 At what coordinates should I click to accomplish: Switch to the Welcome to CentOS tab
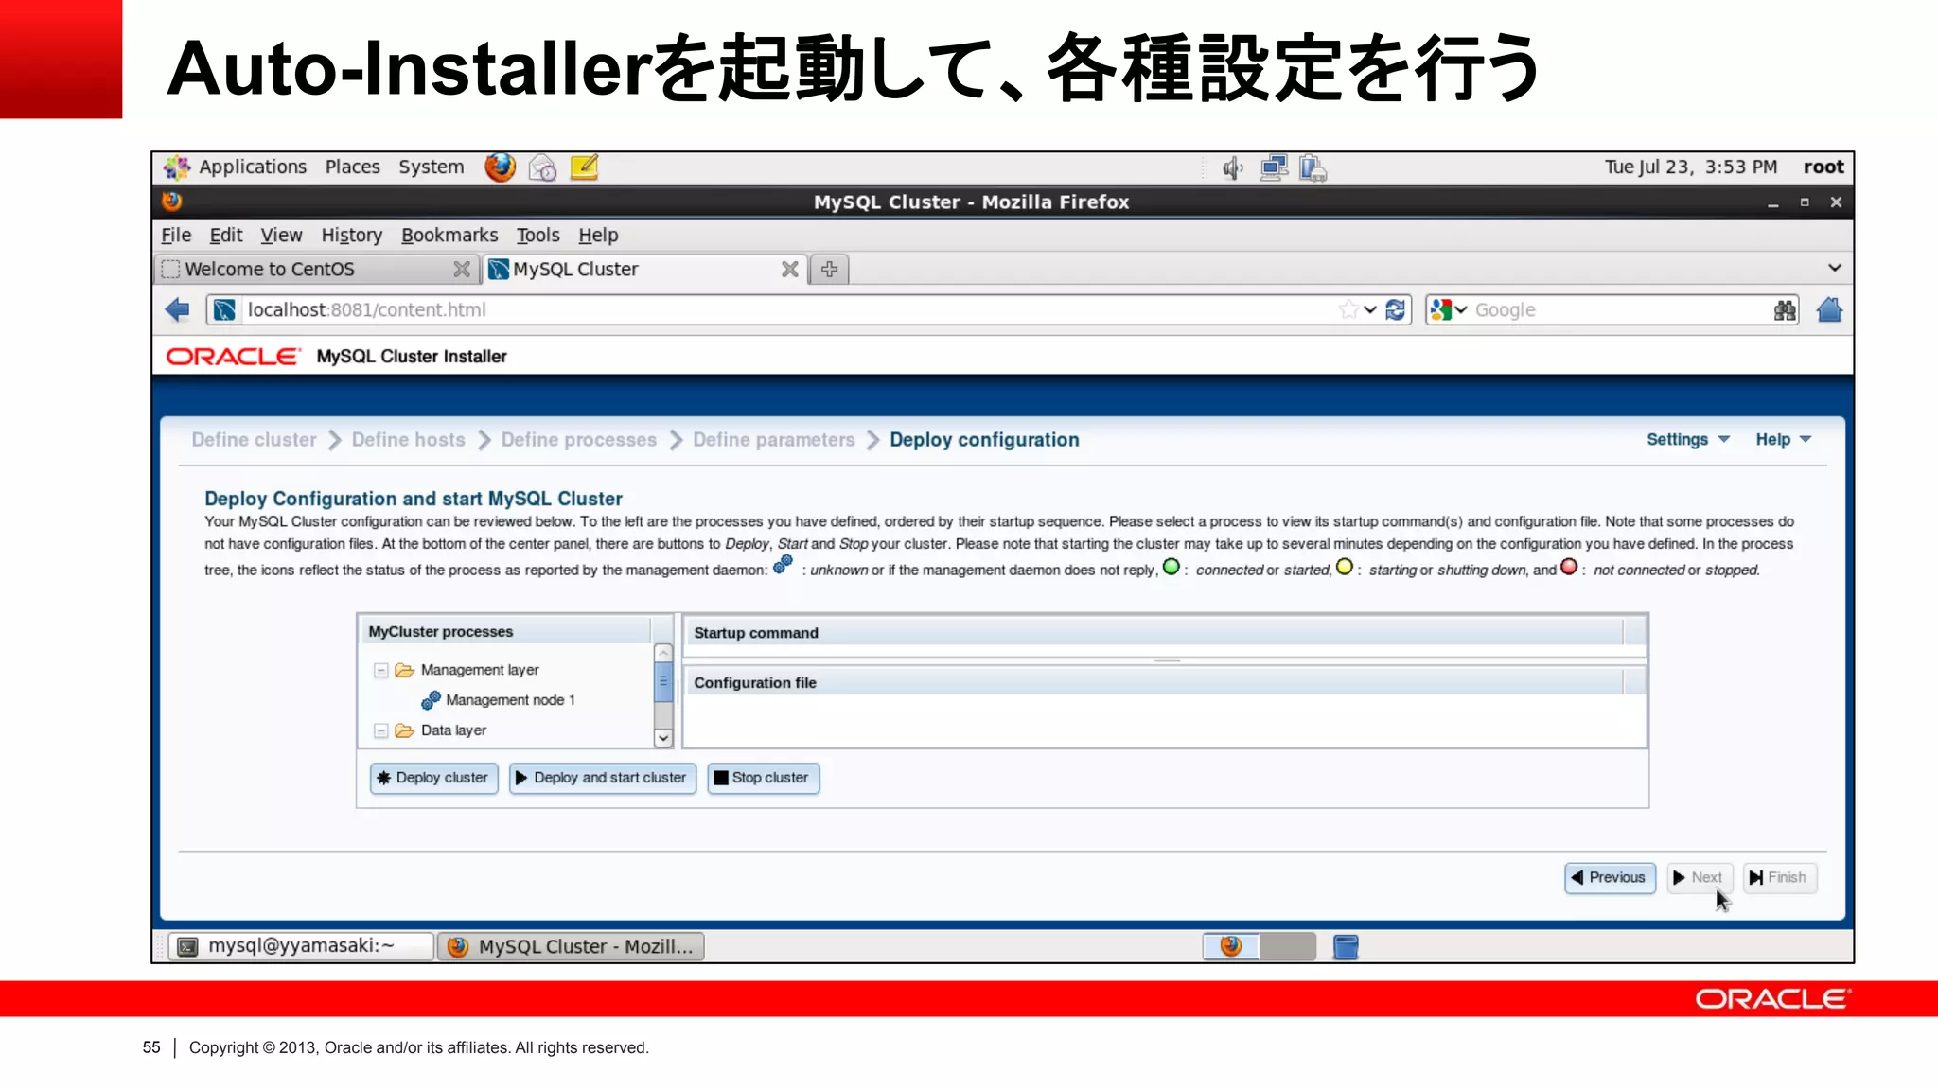point(317,270)
